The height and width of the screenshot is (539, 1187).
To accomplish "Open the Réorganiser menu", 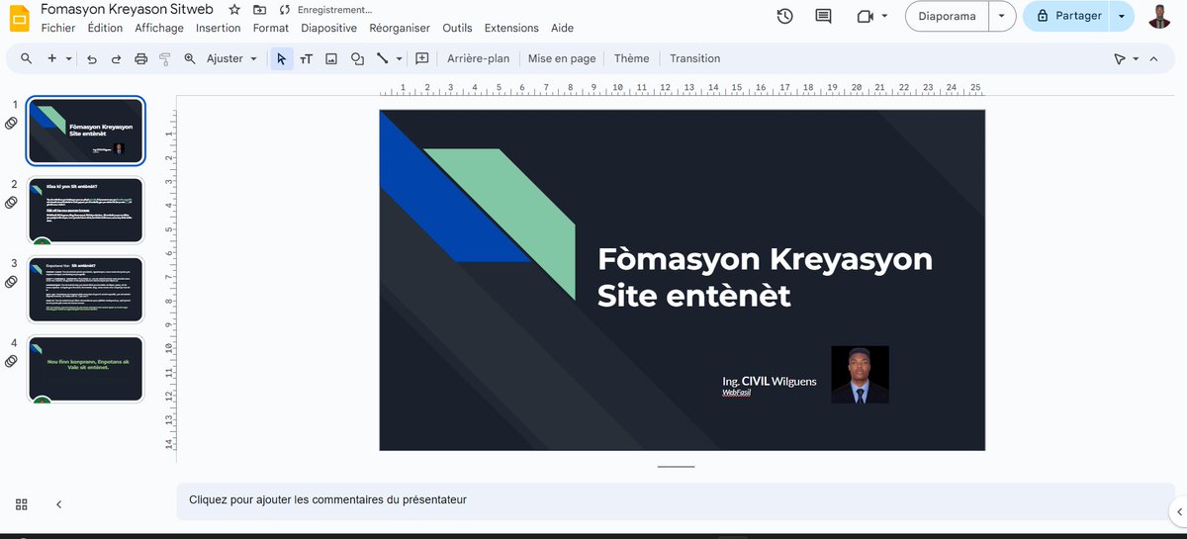I will coord(400,28).
